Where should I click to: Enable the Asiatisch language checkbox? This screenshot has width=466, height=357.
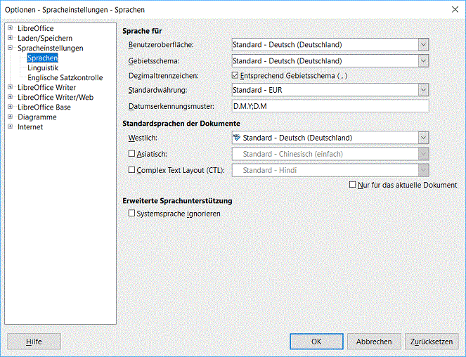coord(131,153)
